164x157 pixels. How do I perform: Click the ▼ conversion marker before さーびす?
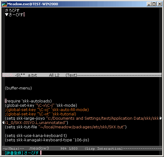coord(7,14)
